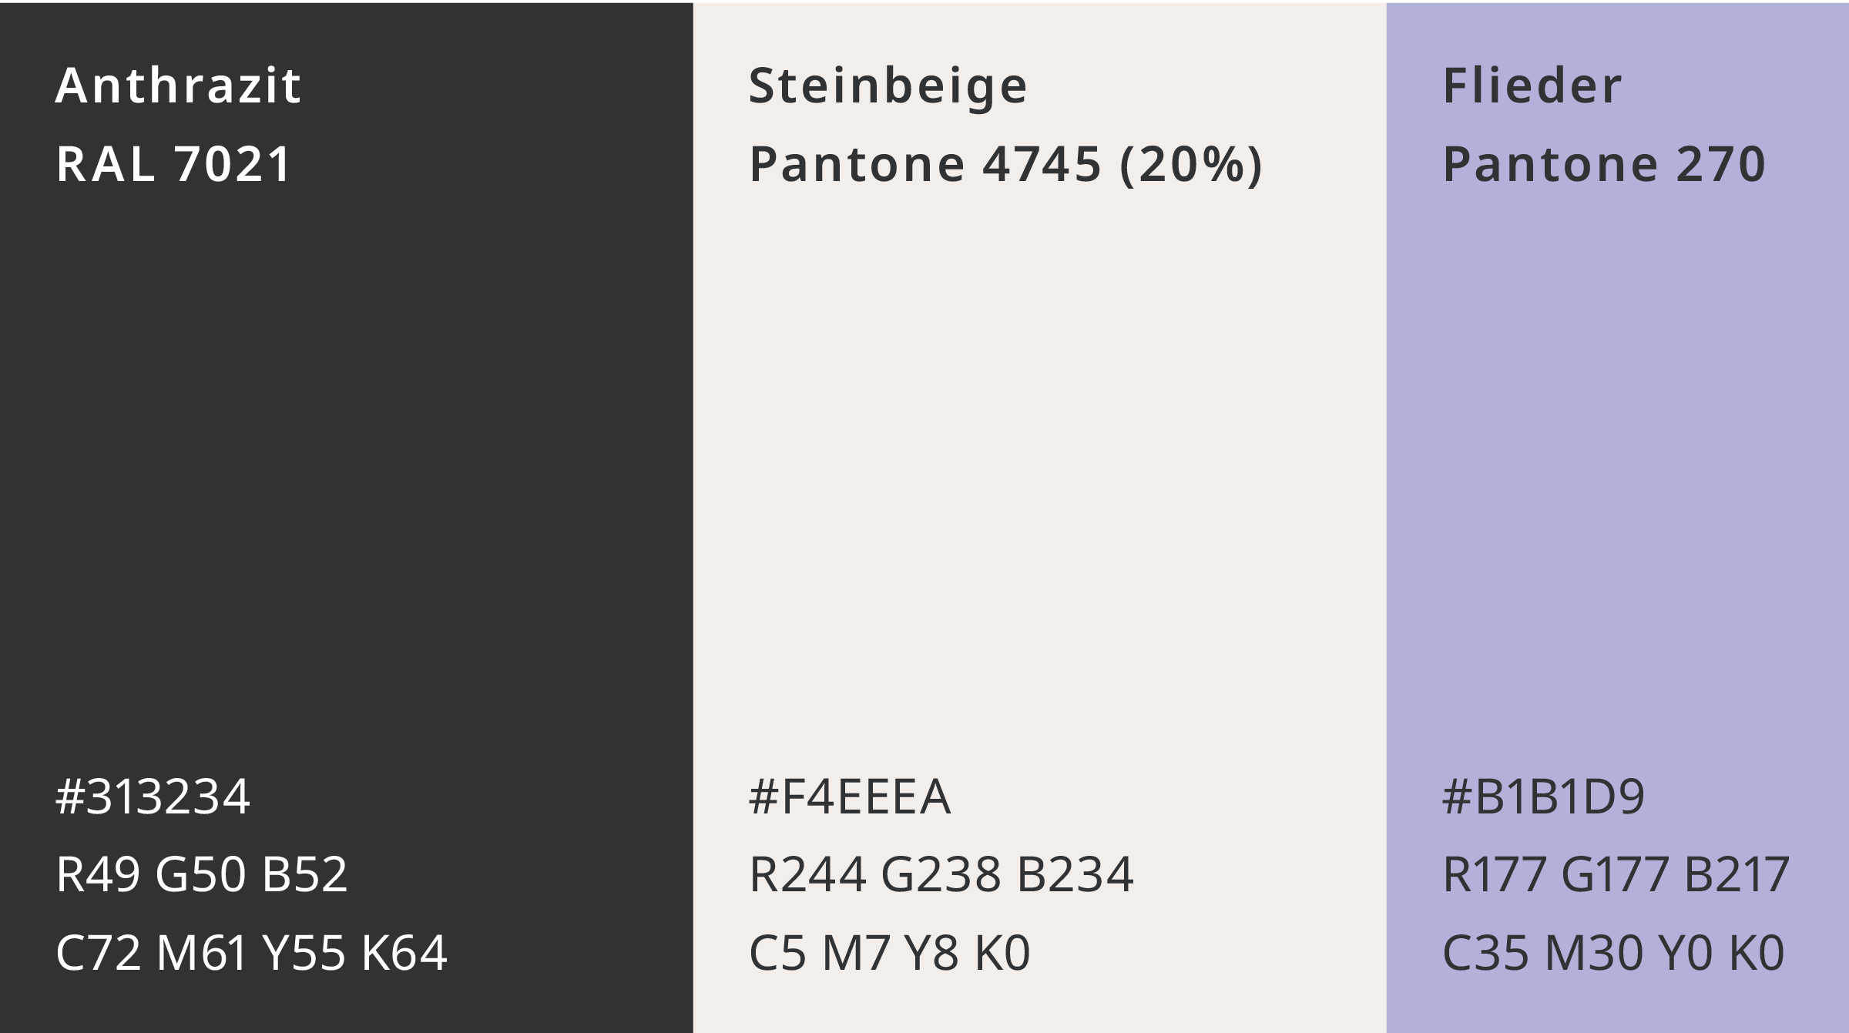This screenshot has height=1033, width=1849.
Task: Click the Anthrazit color swatch
Action: tap(347, 518)
